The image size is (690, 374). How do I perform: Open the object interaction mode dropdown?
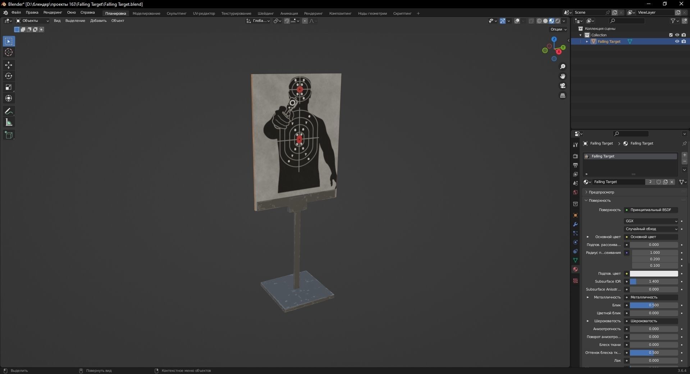(x=32, y=21)
